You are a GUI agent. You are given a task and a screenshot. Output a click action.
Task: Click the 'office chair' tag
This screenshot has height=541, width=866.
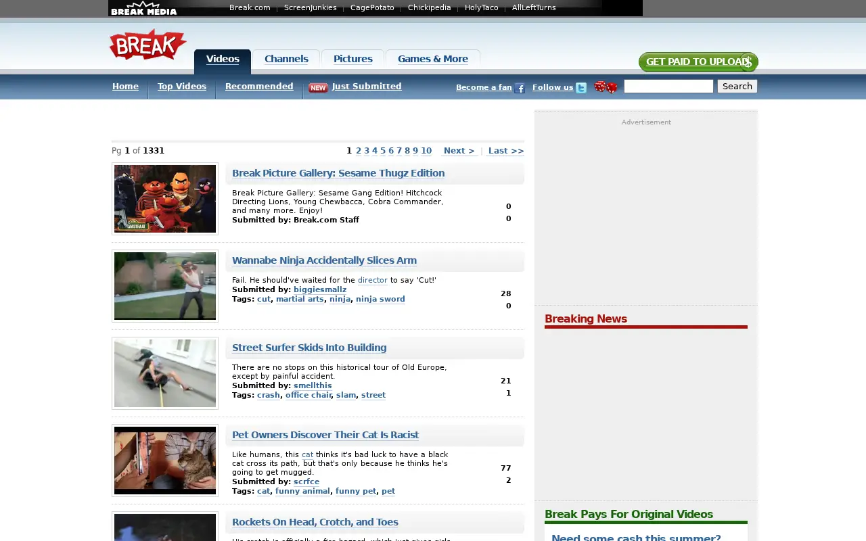[309, 395]
